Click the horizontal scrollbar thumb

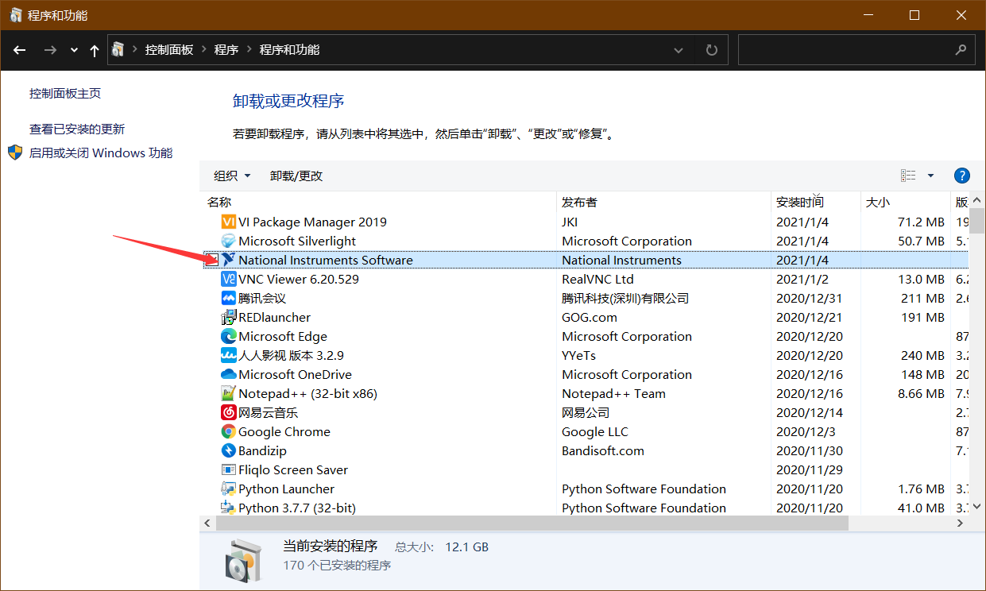532,523
